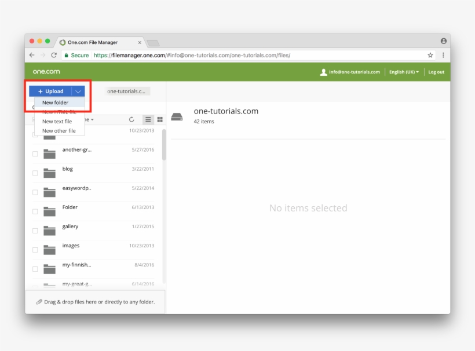Image resolution: width=475 pixels, height=351 pixels.
Task: Refresh the file list with the circular arrow
Action: (131, 119)
